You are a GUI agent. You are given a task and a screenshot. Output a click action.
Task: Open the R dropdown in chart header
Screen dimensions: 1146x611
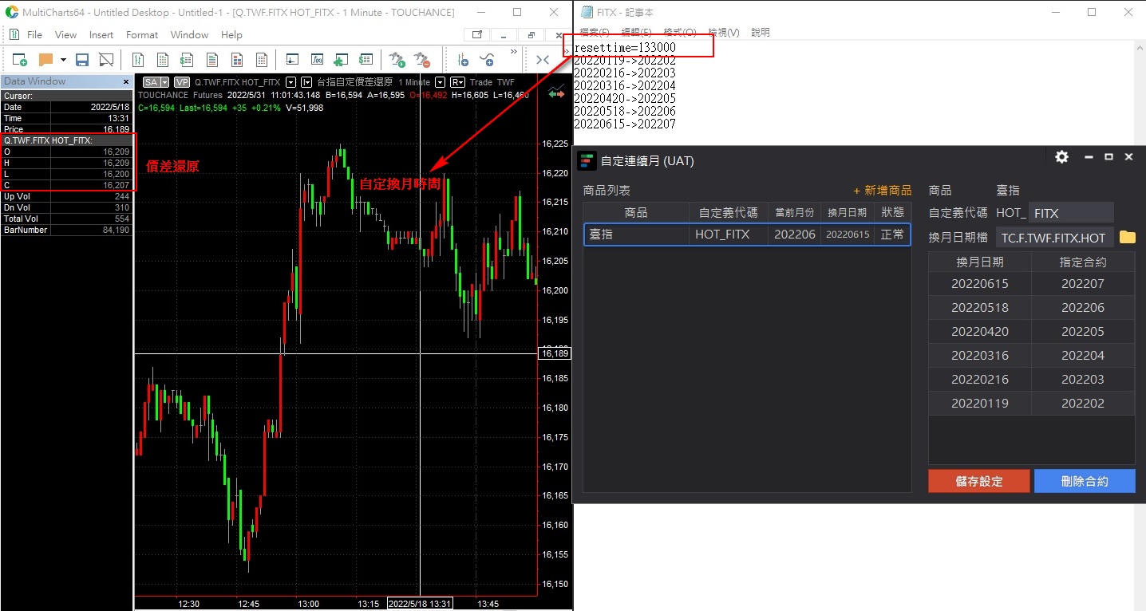(457, 82)
